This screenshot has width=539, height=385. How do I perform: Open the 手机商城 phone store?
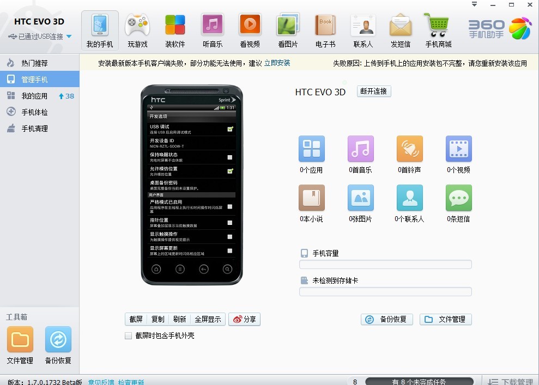pos(438,31)
